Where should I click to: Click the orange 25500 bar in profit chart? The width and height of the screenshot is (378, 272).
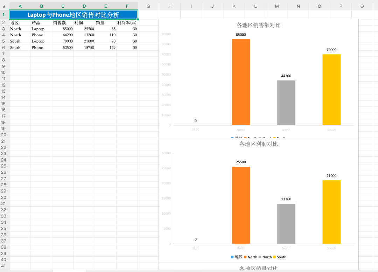point(241,205)
